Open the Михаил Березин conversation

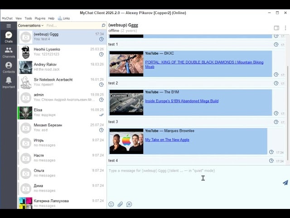point(62,128)
